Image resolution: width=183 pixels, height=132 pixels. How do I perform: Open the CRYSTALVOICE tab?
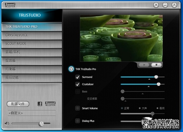click(32, 35)
